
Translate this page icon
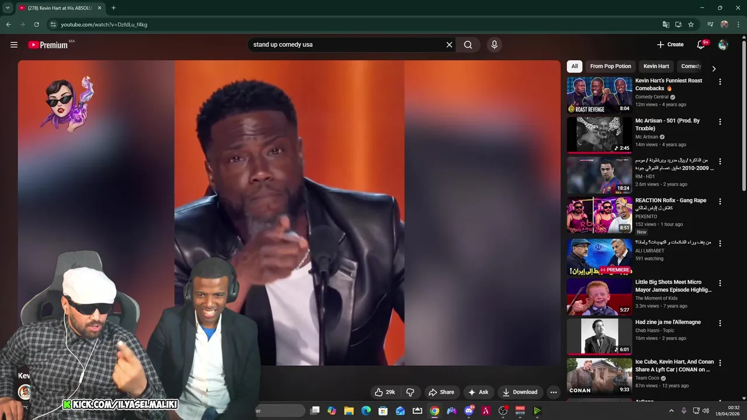pyautogui.click(x=666, y=24)
